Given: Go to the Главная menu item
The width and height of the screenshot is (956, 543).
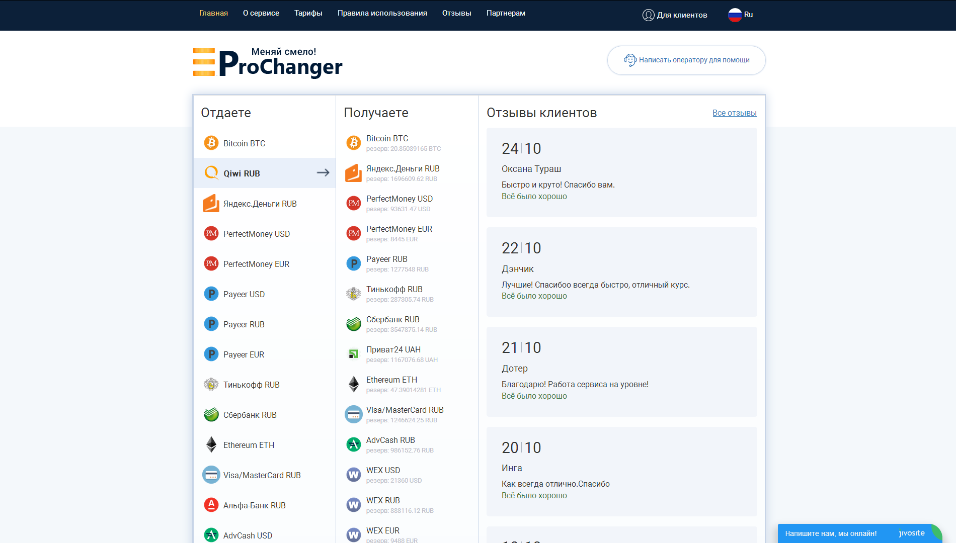Looking at the screenshot, I should [x=213, y=13].
